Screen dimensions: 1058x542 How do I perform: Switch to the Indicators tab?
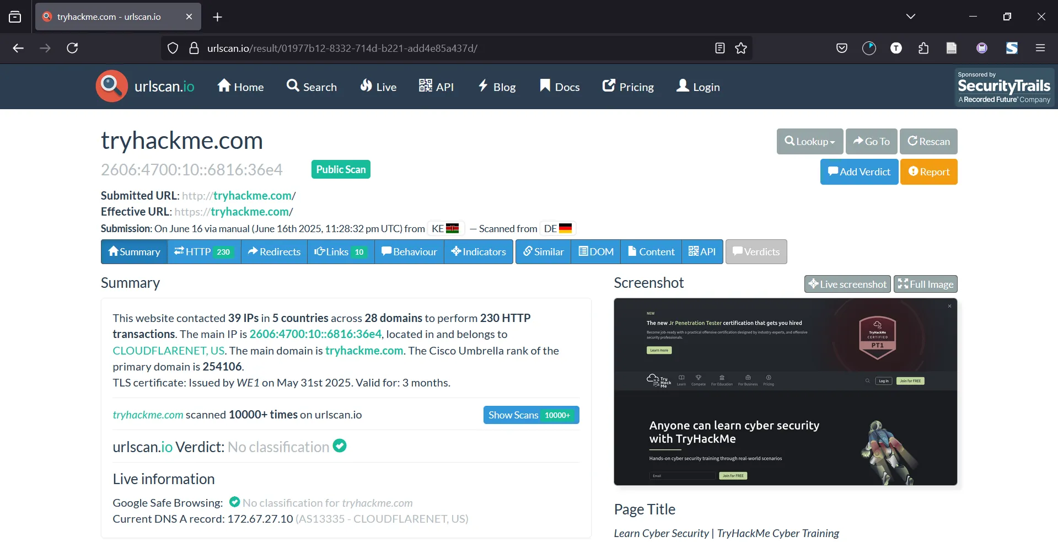(x=479, y=251)
